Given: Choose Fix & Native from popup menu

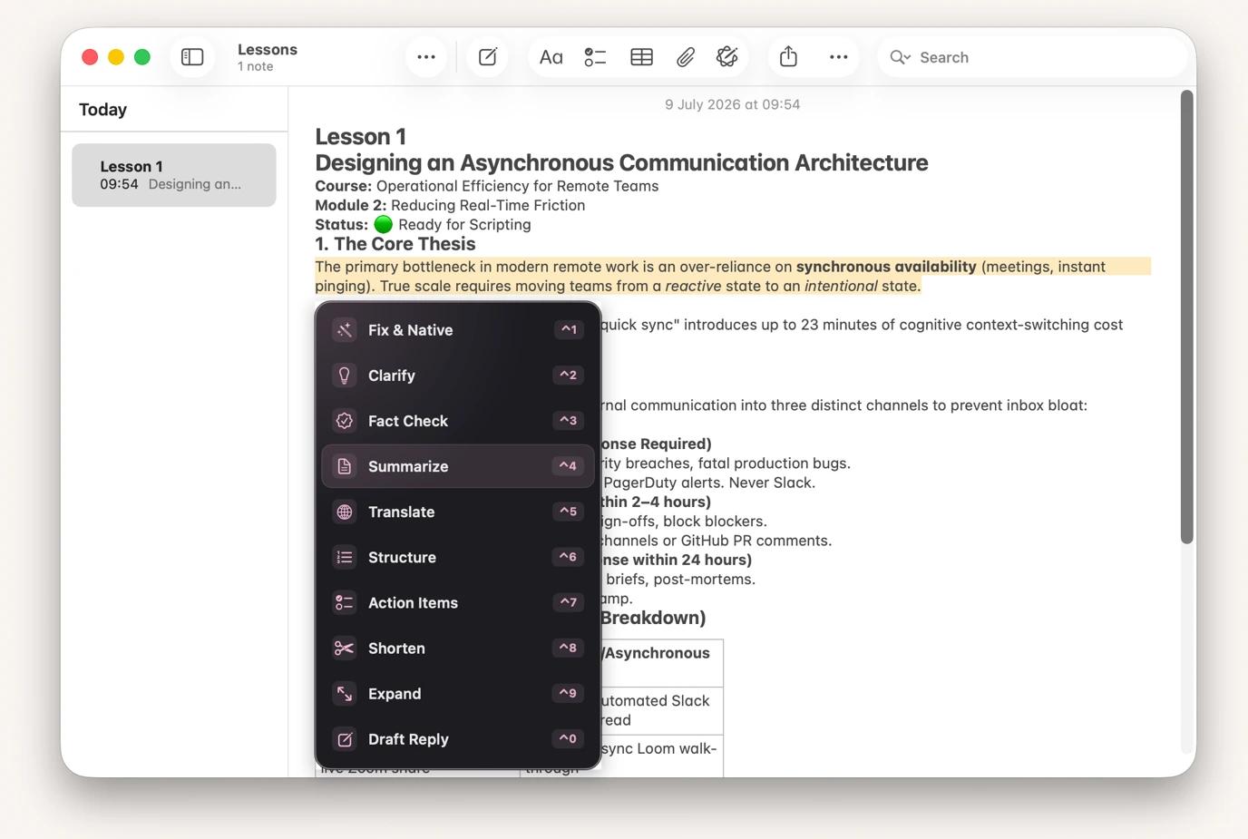Looking at the screenshot, I should pos(458,330).
